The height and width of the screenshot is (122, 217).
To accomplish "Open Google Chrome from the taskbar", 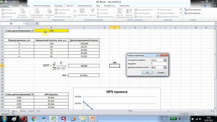I will (34, 119).
